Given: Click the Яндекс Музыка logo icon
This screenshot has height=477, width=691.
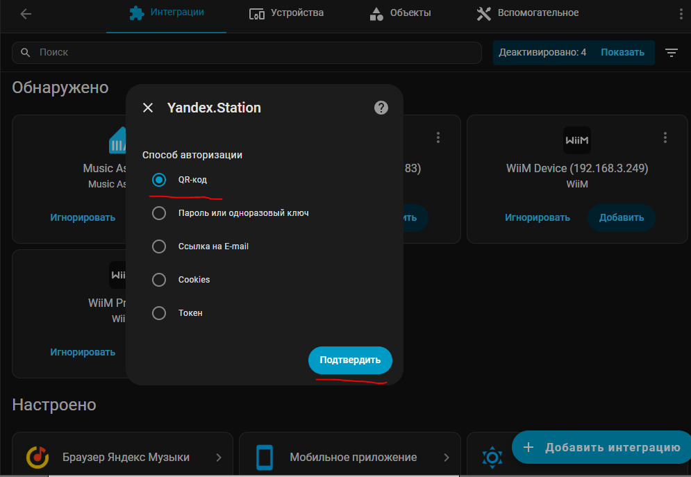Looking at the screenshot, I should (x=38, y=457).
